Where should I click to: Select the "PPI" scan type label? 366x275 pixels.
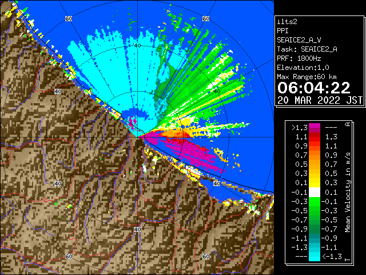click(283, 31)
